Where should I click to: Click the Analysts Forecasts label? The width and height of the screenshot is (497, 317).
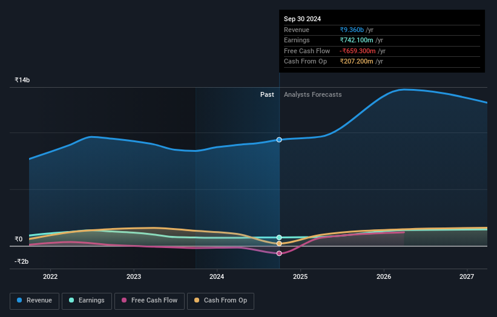[x=312, y=94]
